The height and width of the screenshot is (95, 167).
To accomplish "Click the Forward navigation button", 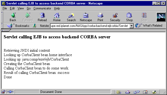I will tap(28, 17).
